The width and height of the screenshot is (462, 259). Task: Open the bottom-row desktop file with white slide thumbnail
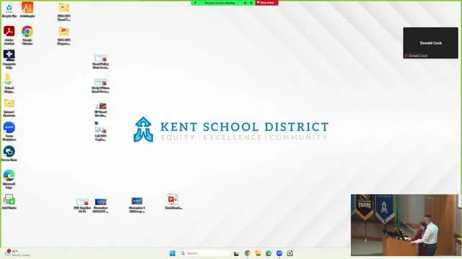click(82, 205)
